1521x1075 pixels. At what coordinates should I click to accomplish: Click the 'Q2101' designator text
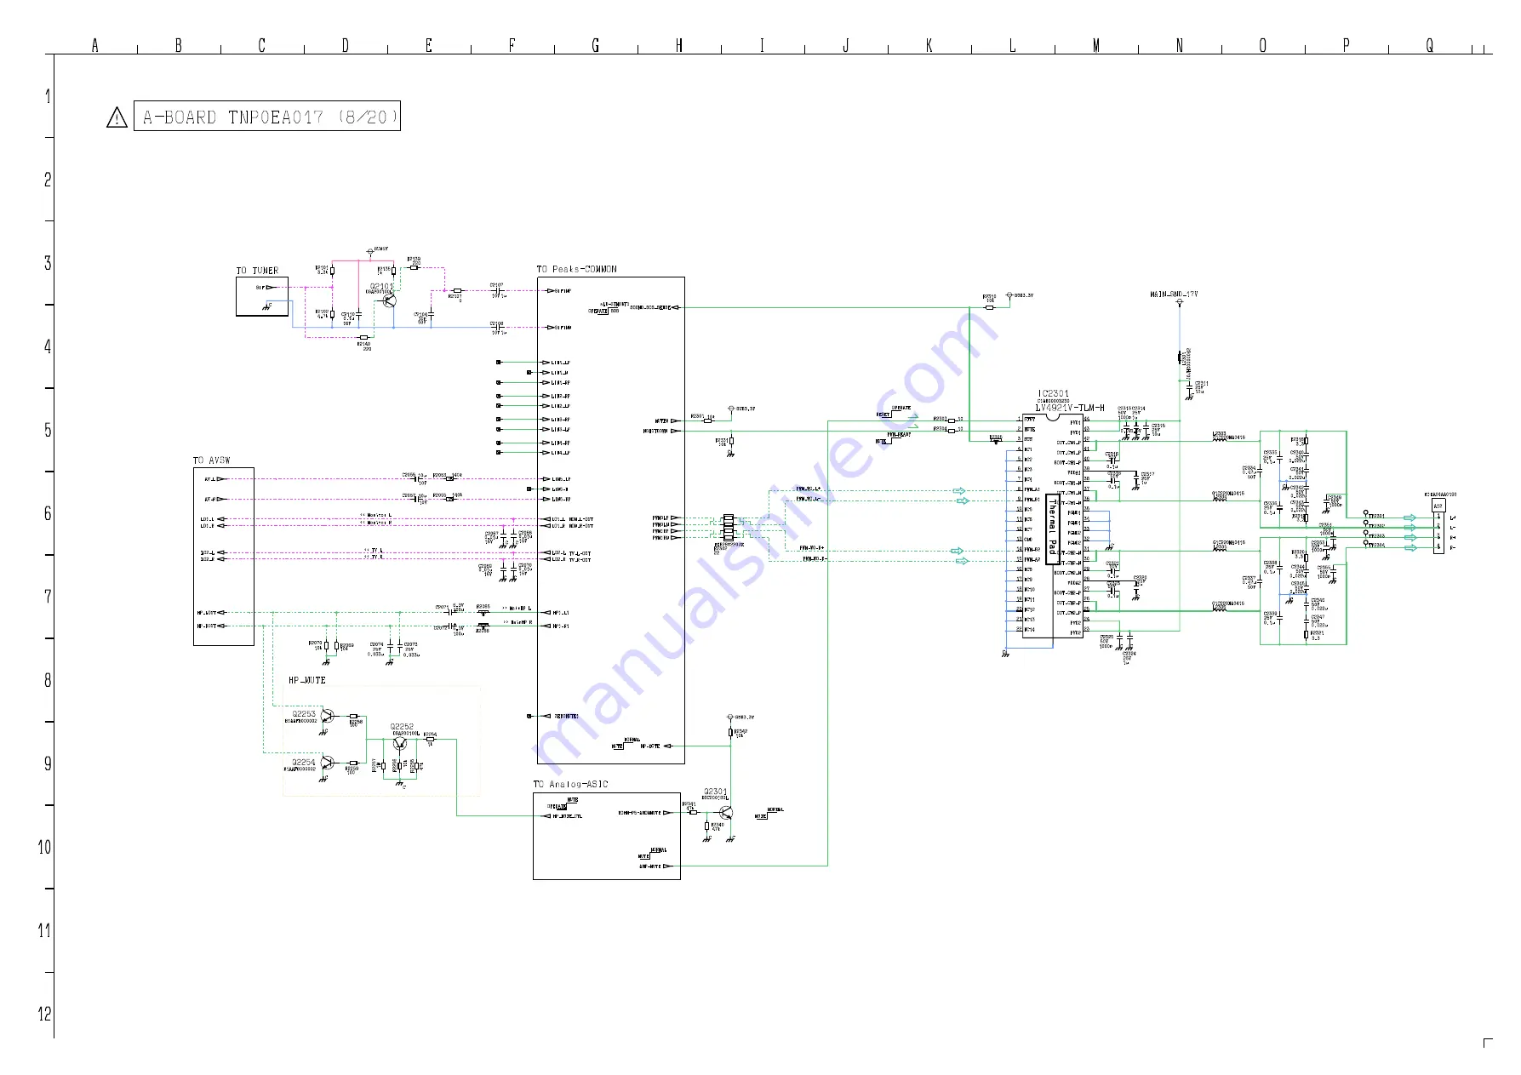[381, 286]
